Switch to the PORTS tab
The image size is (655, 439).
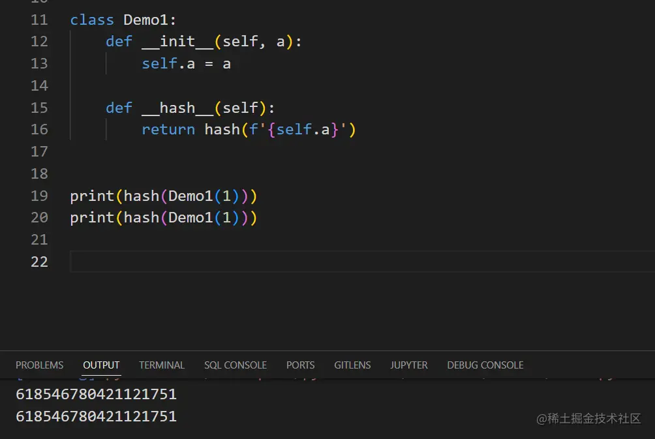click(x=300, y=365)
